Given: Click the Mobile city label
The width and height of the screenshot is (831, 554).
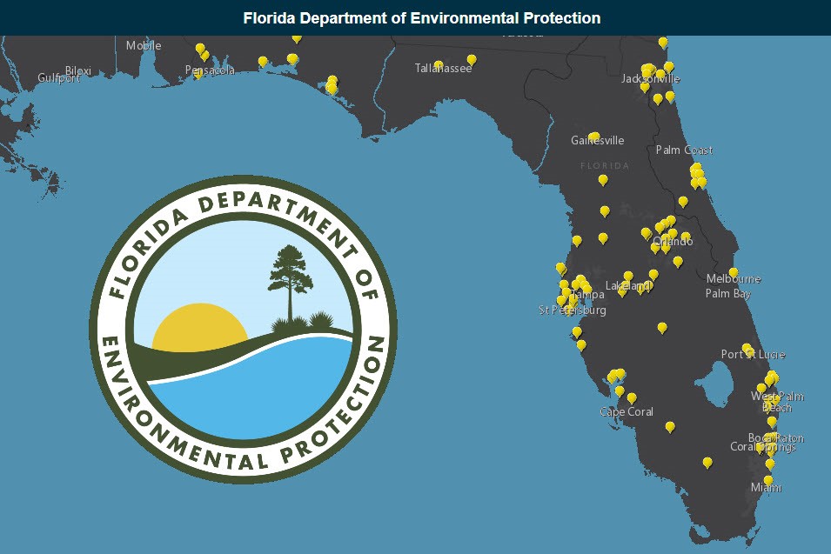Looking at the screenshot, I should pos(144,45).
